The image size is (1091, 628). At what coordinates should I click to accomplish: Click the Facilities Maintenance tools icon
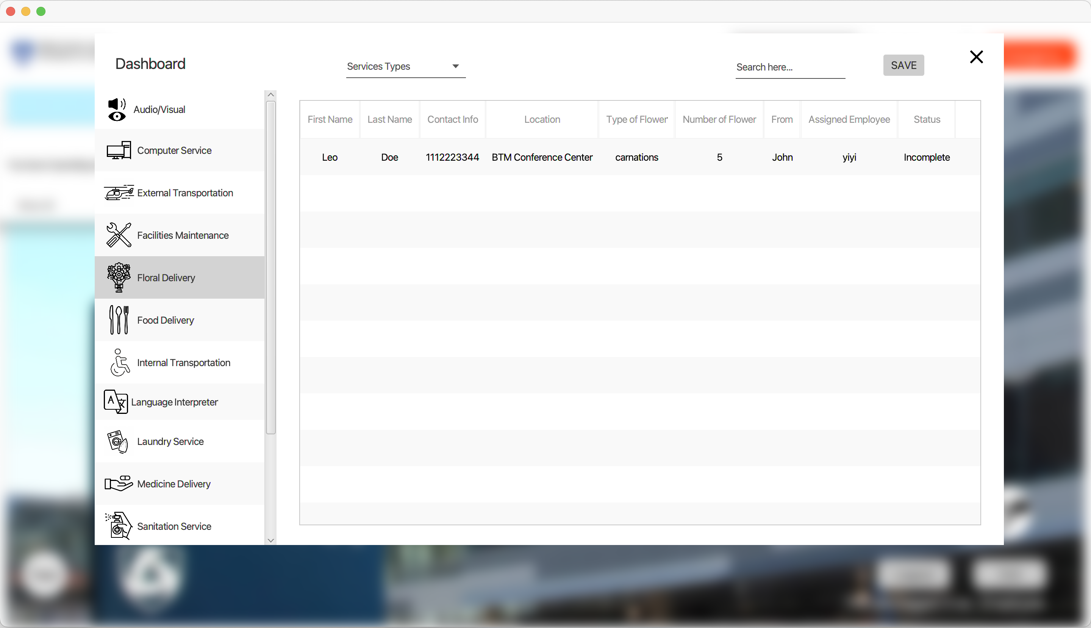tap(119, 235)
